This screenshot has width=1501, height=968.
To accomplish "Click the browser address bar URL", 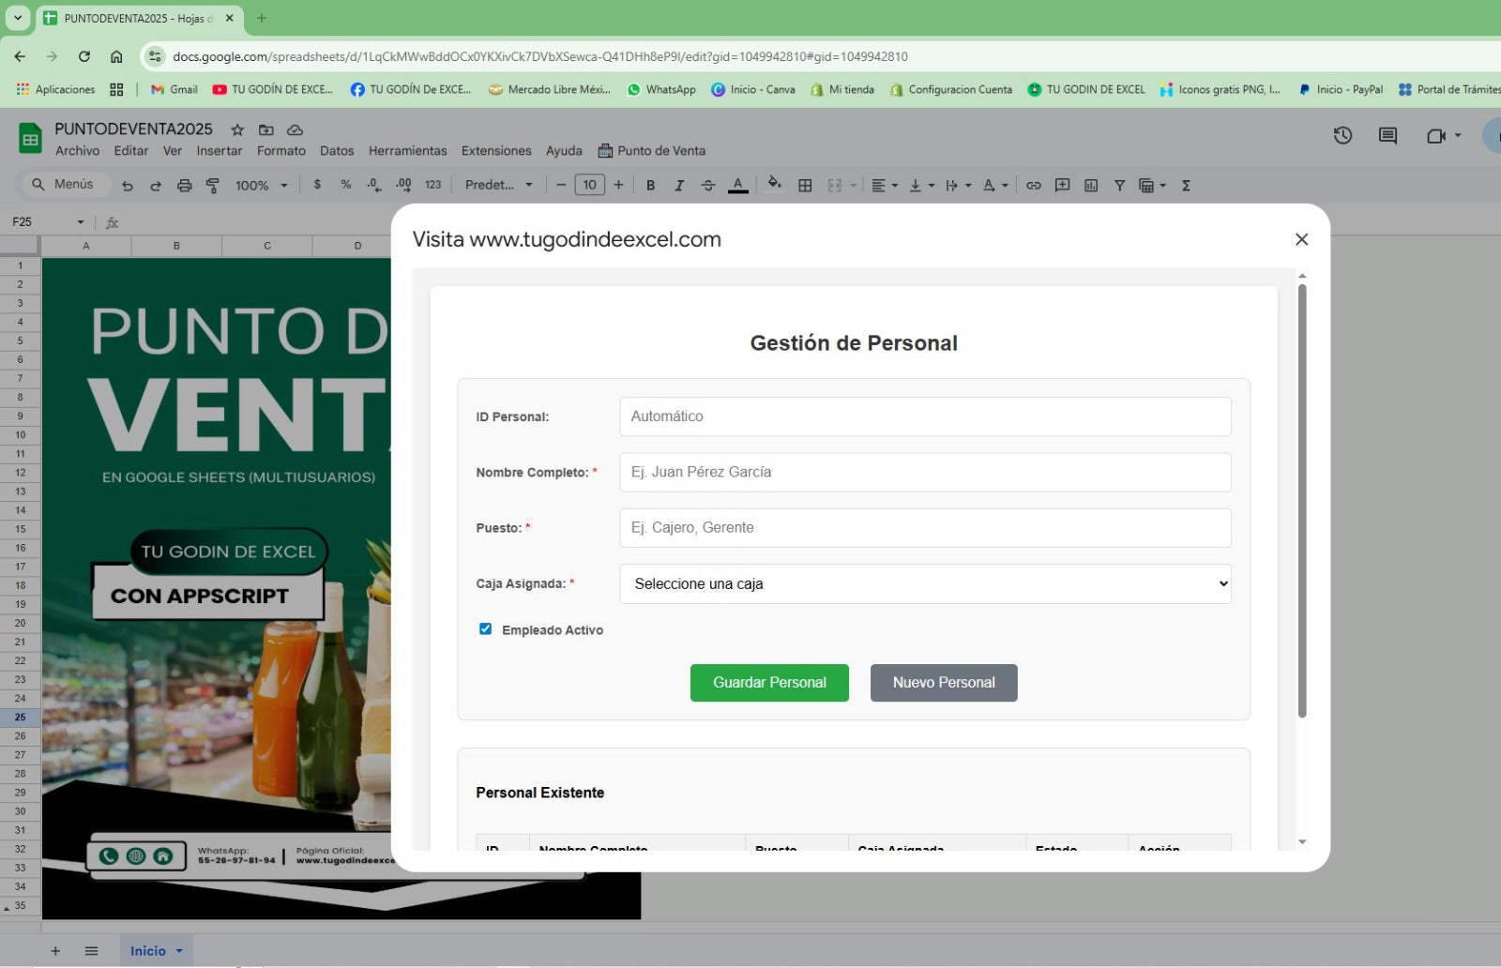I will (540, 56).
